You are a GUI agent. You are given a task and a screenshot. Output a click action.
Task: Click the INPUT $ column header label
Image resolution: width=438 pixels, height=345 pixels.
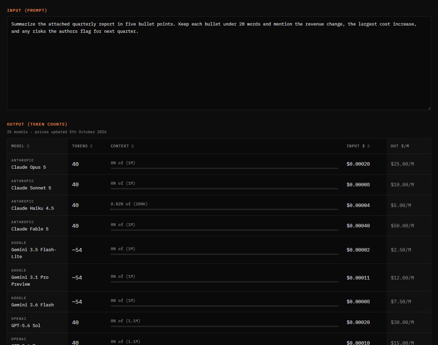[x=356, y=146]
